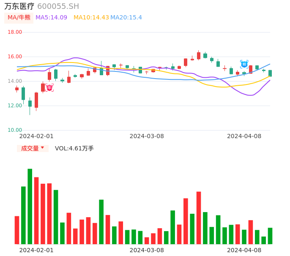Screen dimensions: 290x256
Task: Click 2024-02-01 date under price chart
Action: click(36, 136)
